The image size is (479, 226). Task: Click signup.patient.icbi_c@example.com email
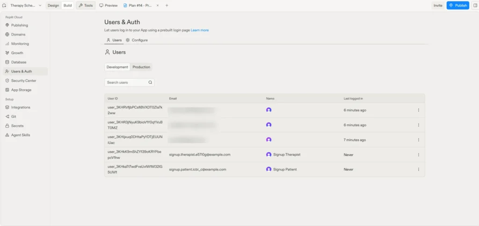point(198,169)
